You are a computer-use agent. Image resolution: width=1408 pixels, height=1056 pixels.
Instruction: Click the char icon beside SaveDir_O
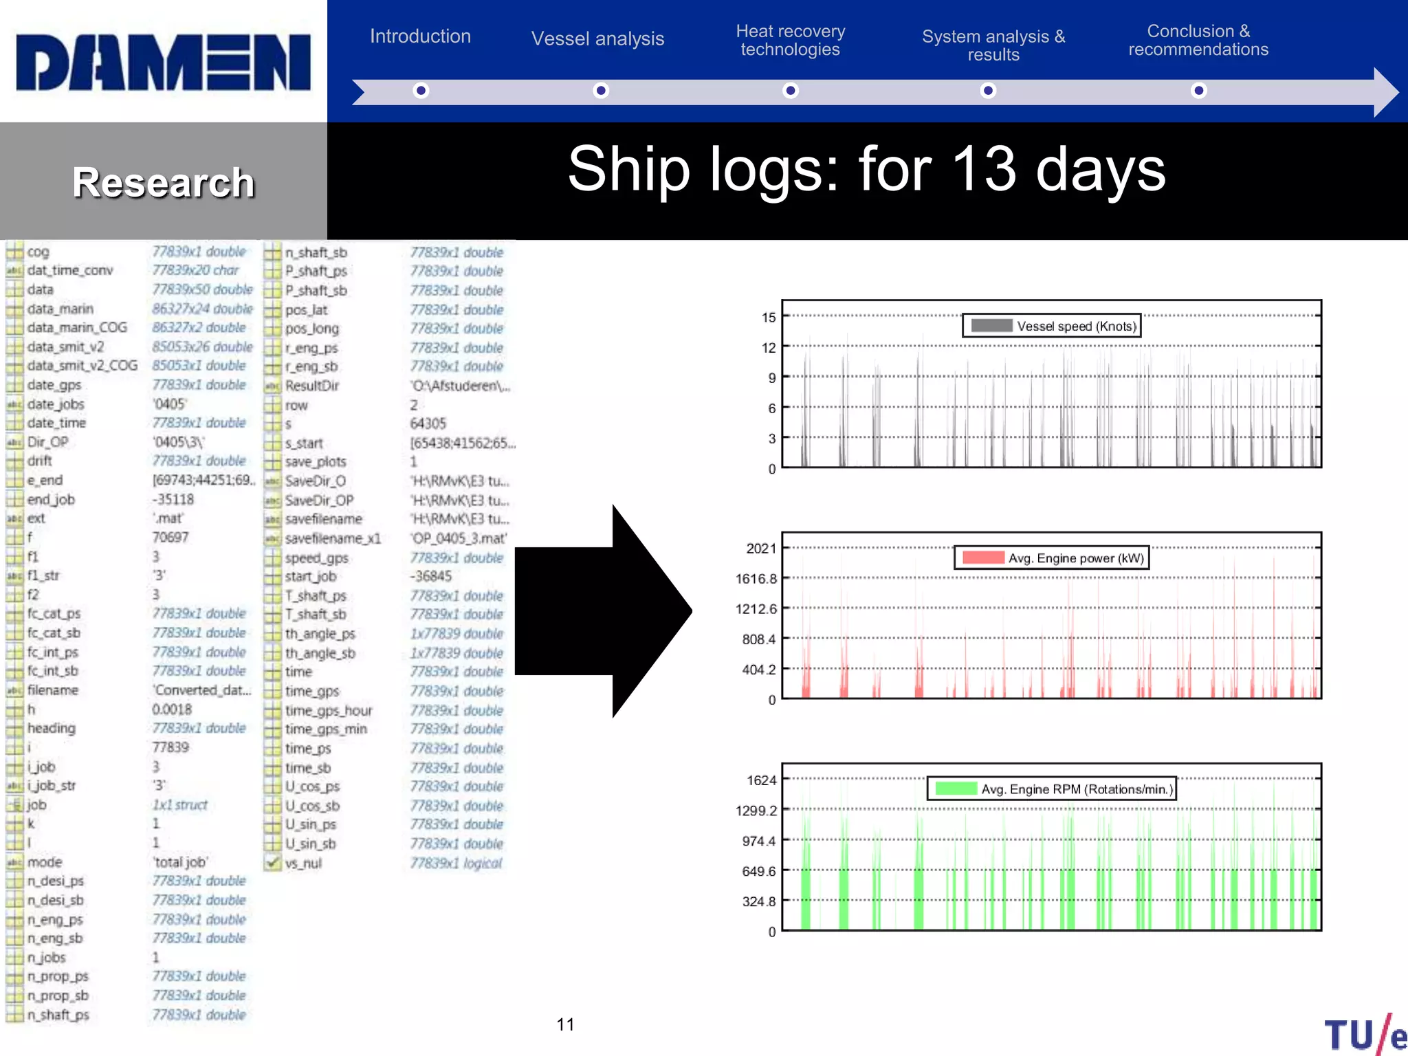(273, 481)
